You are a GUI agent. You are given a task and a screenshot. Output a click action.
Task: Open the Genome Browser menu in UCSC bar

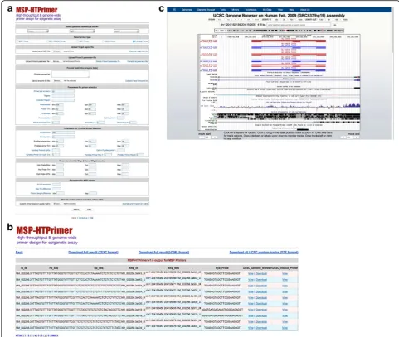pyautogui.click(x=207, y=10)
